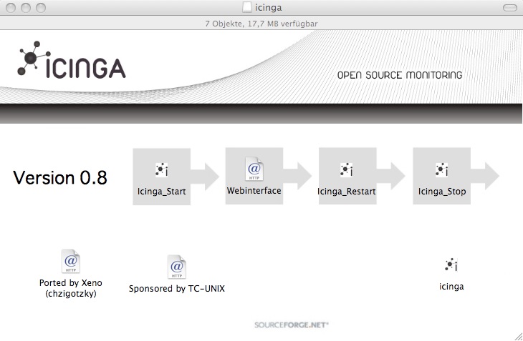523x341 pixels.
Task: Open the Icinga_Start launcher icon
Action: coord(162,169)
